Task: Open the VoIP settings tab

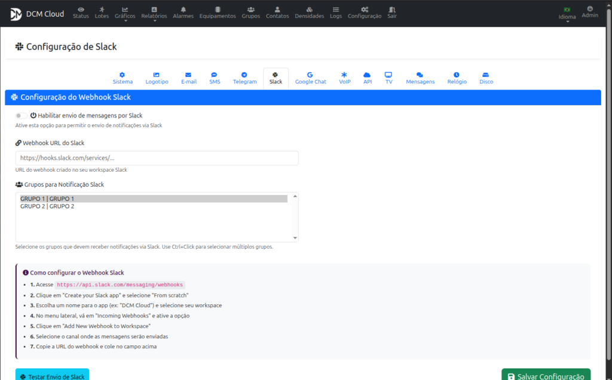Action: (x=344, y=78)
